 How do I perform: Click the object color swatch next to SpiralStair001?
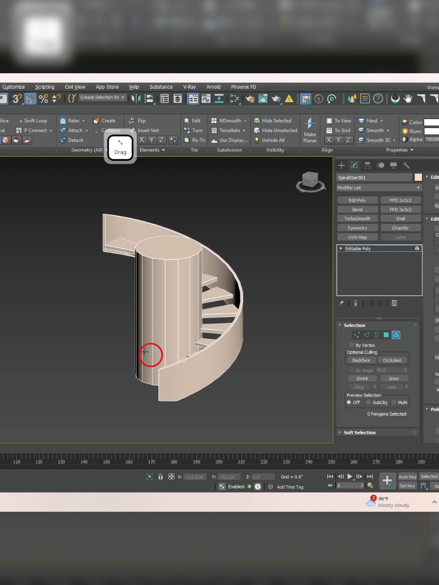click(418, 177)
